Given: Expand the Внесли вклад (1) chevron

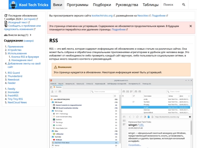Looking at the screenshot, I should click(31, 35).
